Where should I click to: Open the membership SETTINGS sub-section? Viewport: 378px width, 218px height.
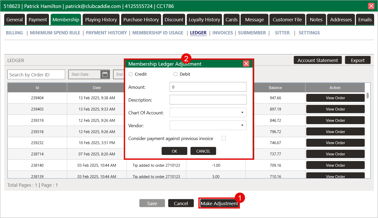[309, 33]
